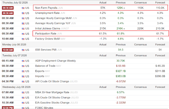Open the MBA 30-Year Mortgage Rate entry
The image size is (169, 109).
52,92
